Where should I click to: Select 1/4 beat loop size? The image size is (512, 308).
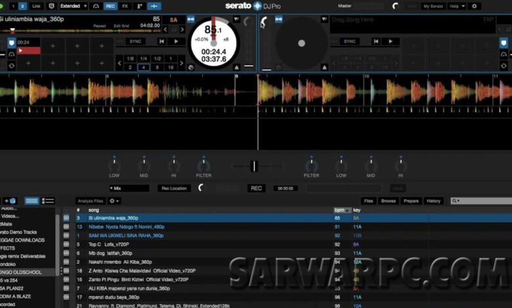click(x=143, y=59)
